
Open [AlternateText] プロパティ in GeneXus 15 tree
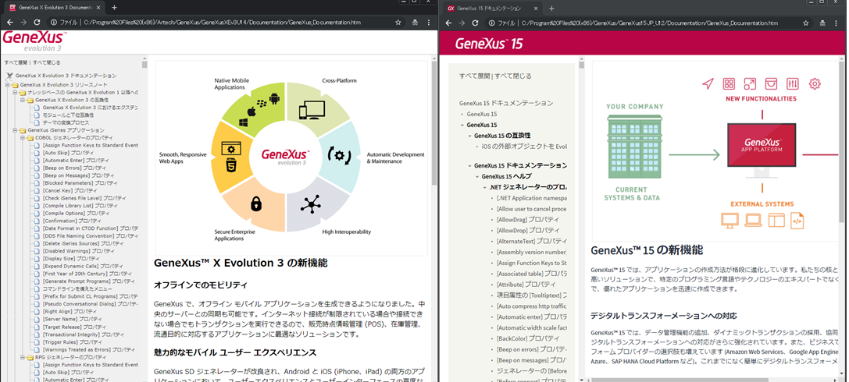tap(532, 241)
